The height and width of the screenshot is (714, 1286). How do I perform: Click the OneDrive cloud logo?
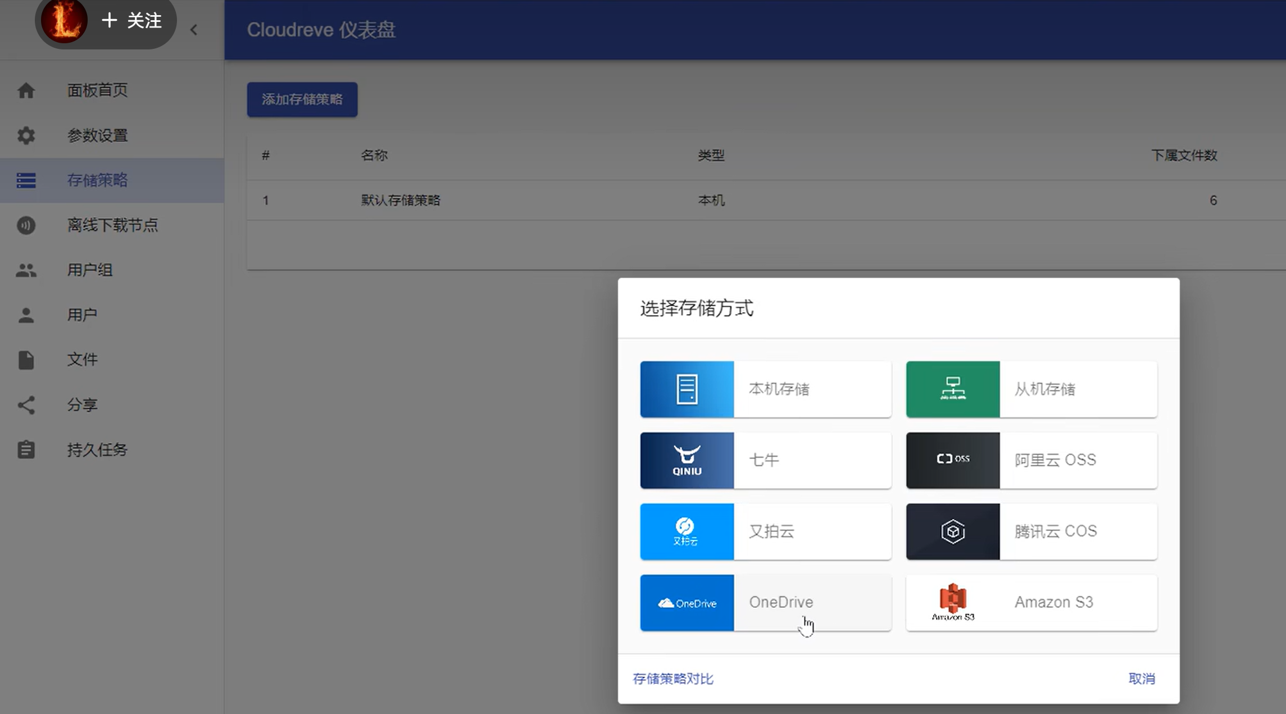coord(687,603)
